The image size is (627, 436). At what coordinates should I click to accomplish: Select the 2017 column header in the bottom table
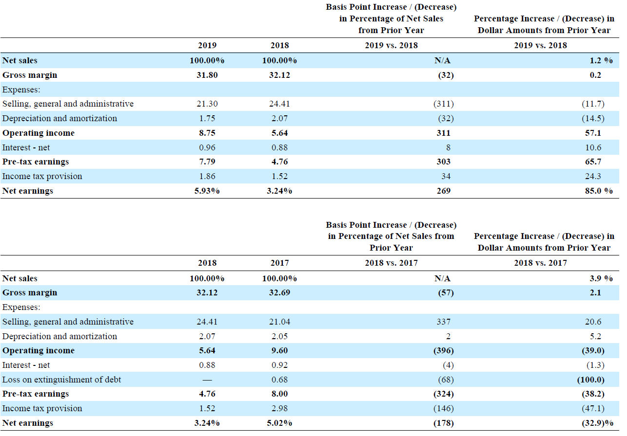point(280,263)
